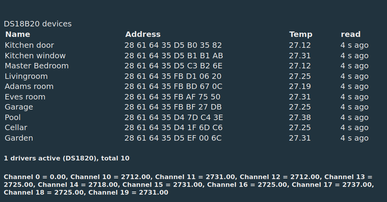Click the Master Bedroom row name
Screen dimensions: 387x202
tap(37, 66)
